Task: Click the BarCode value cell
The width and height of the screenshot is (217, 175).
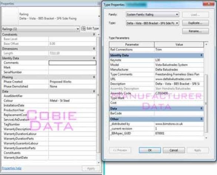Action: pos(179,113)
